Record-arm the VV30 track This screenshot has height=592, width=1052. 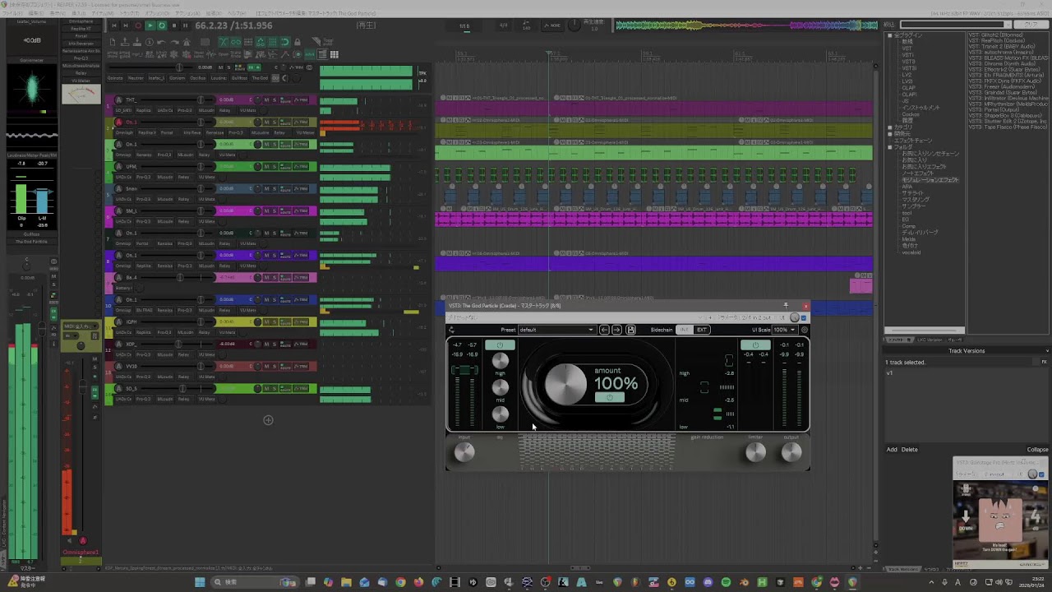click(x=118, y=366)
